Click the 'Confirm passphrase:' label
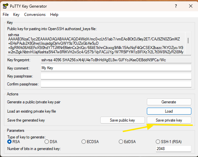 coord(23,84)
